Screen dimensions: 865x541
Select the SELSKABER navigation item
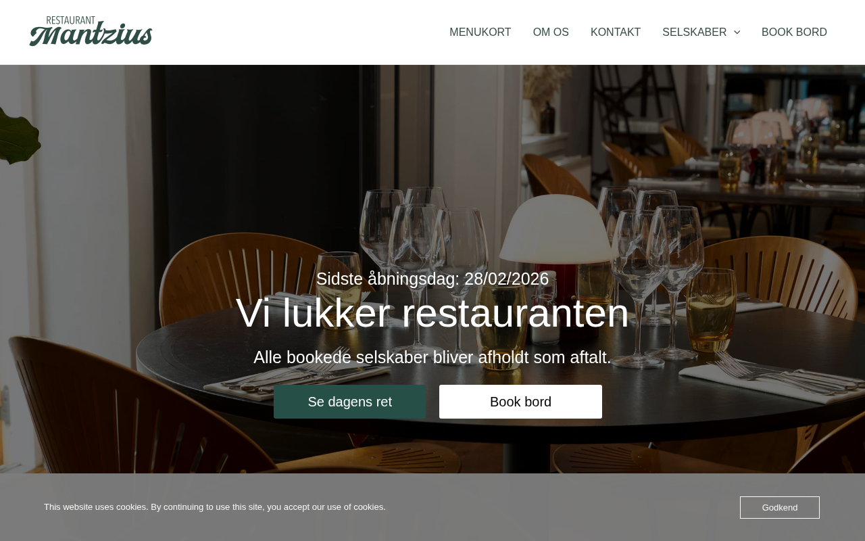click(x=694, y=32)
